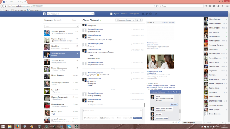The width and height of the screenshot is (230, 129).
Task: Show hidden system tray icons arrow
Action: (x=199, y=127)
